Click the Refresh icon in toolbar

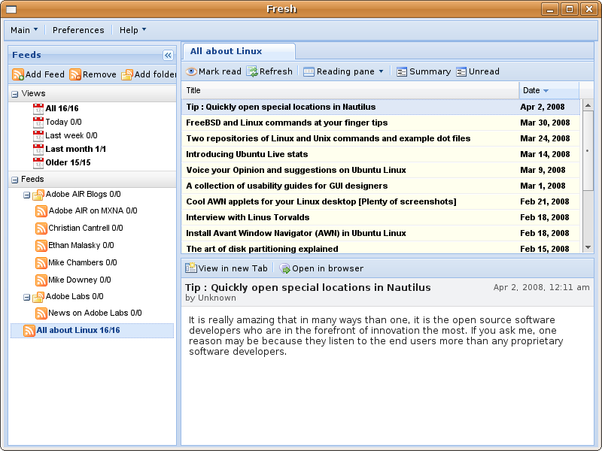pyautogui.click(x=252, y=71)
